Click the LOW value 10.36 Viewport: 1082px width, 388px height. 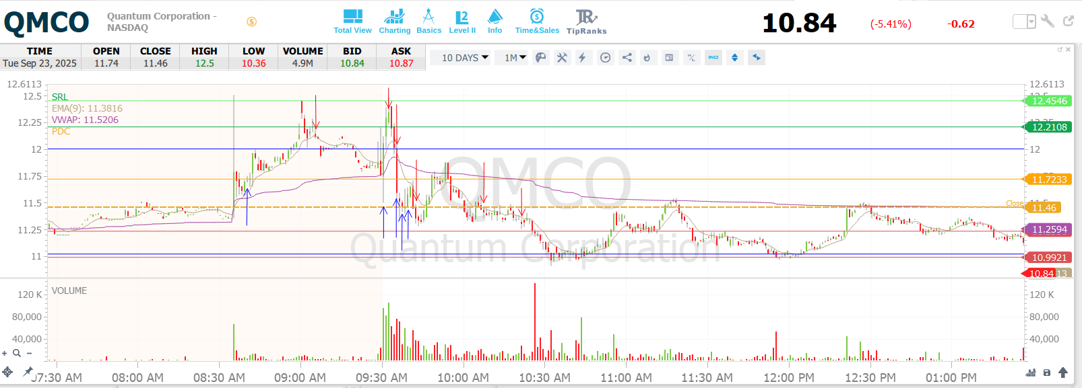click(253, 63)
